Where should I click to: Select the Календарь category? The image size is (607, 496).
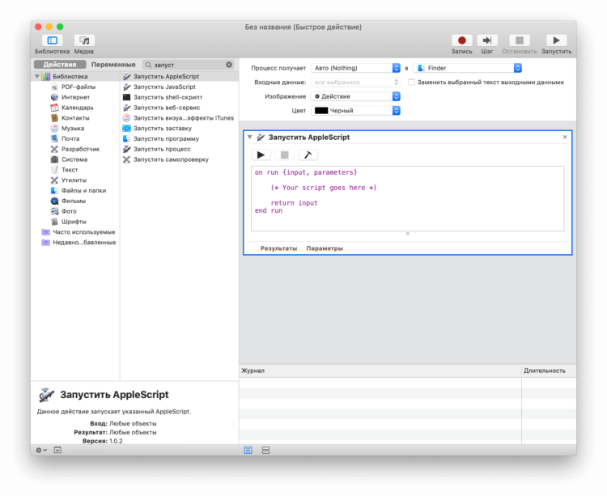point(78,108)
